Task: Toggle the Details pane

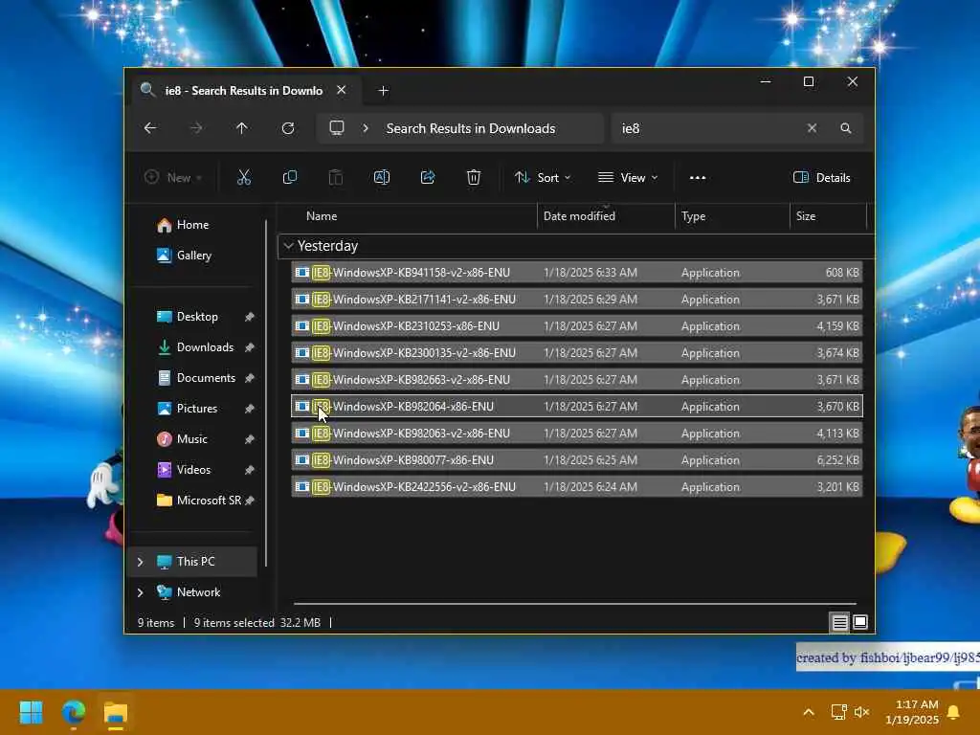Action: pos(821,177)
